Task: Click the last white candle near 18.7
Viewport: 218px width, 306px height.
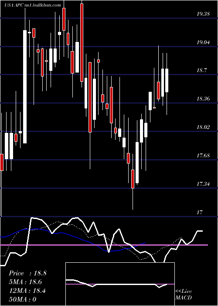Action: [167, 80]
